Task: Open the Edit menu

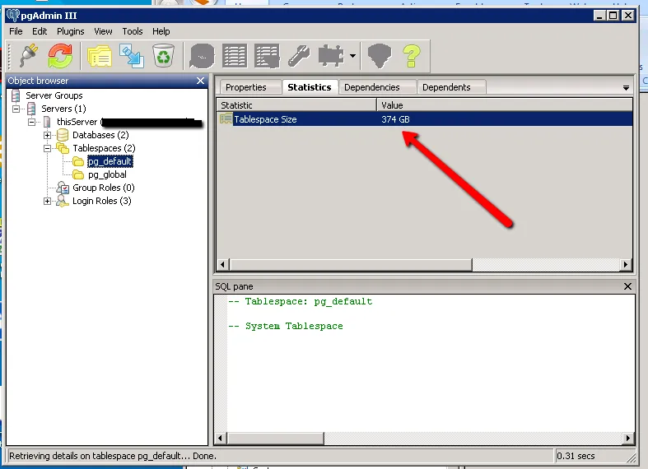Action: point(40,31)
